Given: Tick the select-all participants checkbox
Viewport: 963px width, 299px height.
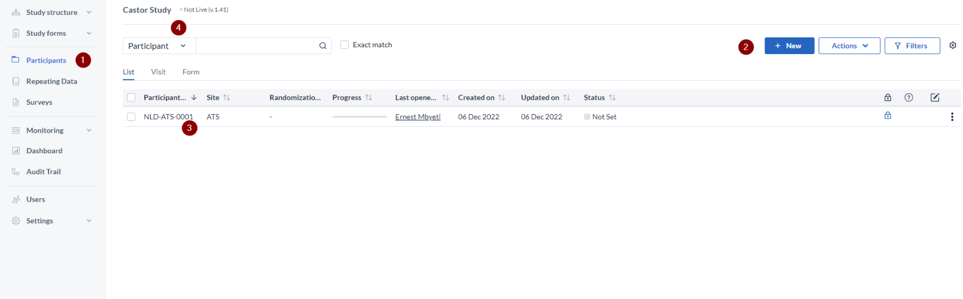Looking at the screenshot, I should [x=131, y=98].
